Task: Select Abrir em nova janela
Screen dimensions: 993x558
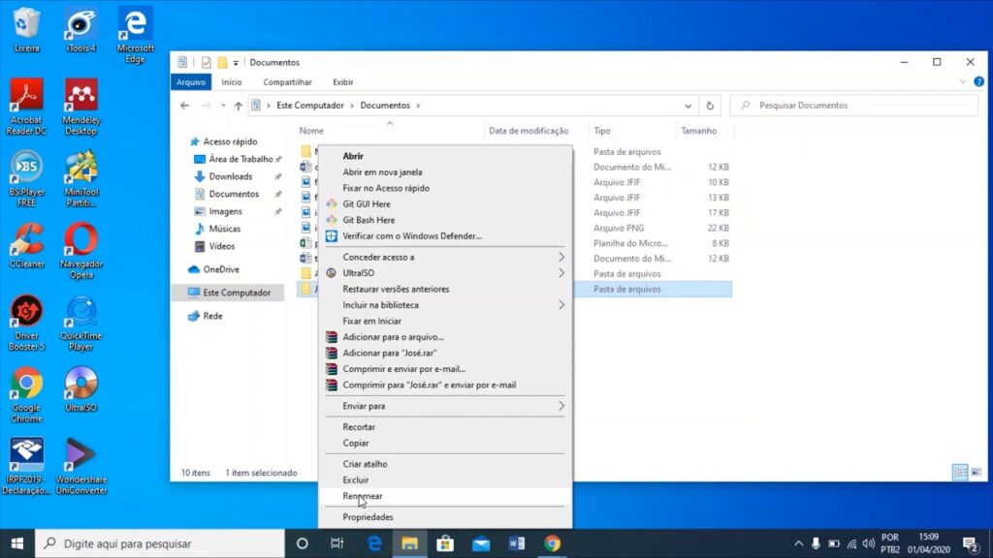Action: 445,172
